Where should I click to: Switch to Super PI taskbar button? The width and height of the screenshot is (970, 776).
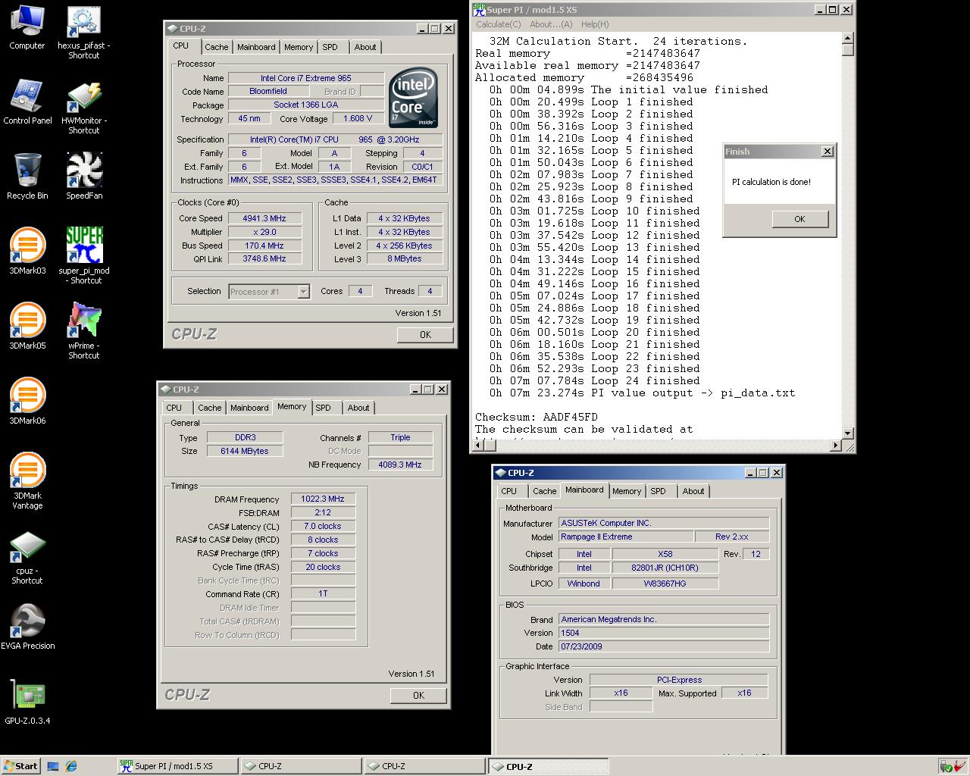[177, 766]
